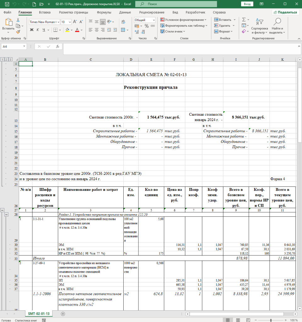
Task: Switch to Вставка ribbon tab
Action: coord(45,12)
